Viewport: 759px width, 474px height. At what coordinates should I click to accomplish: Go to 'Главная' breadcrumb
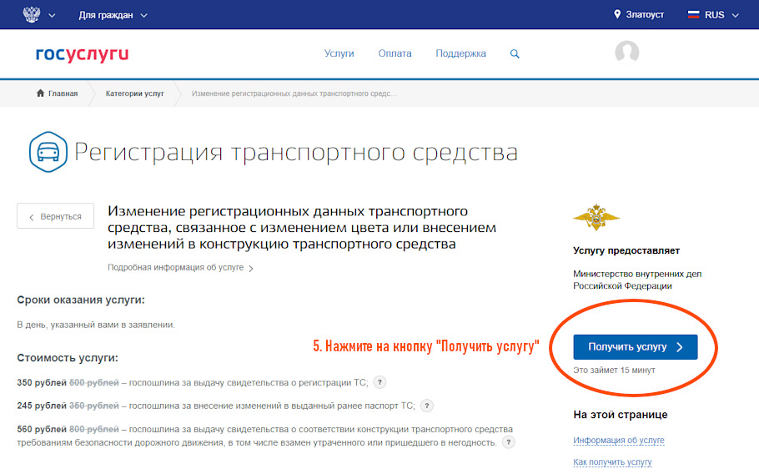pos(63,93)
